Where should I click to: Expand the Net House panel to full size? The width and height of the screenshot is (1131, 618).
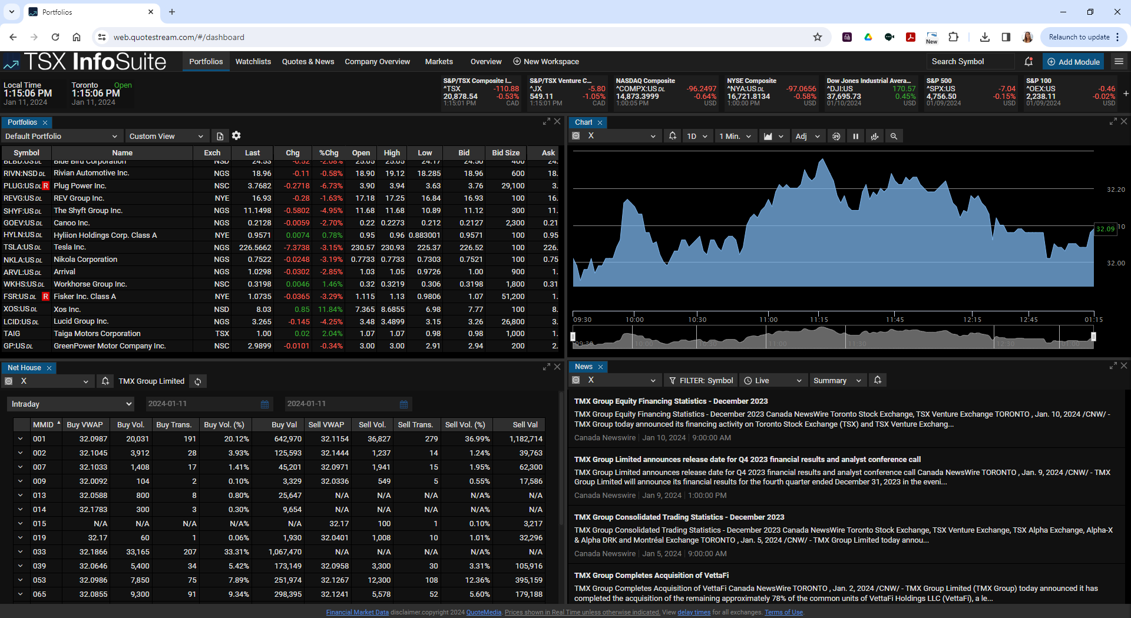tap(547, 367)
